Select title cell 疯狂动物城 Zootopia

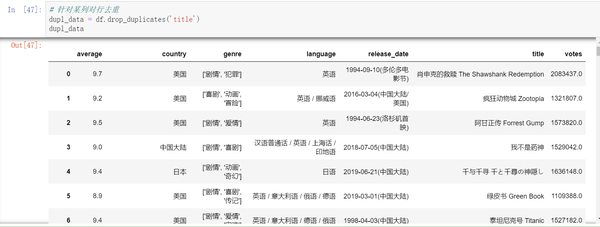(513, 99)
